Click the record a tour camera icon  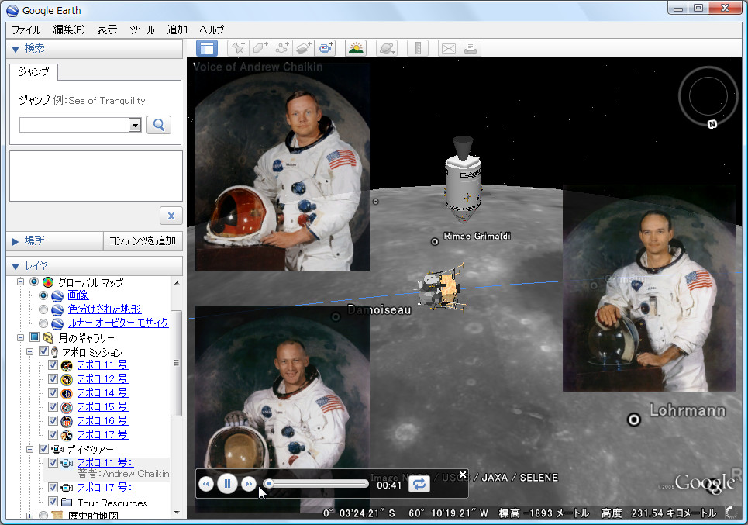pyautogui.click(x=325, y=48)
